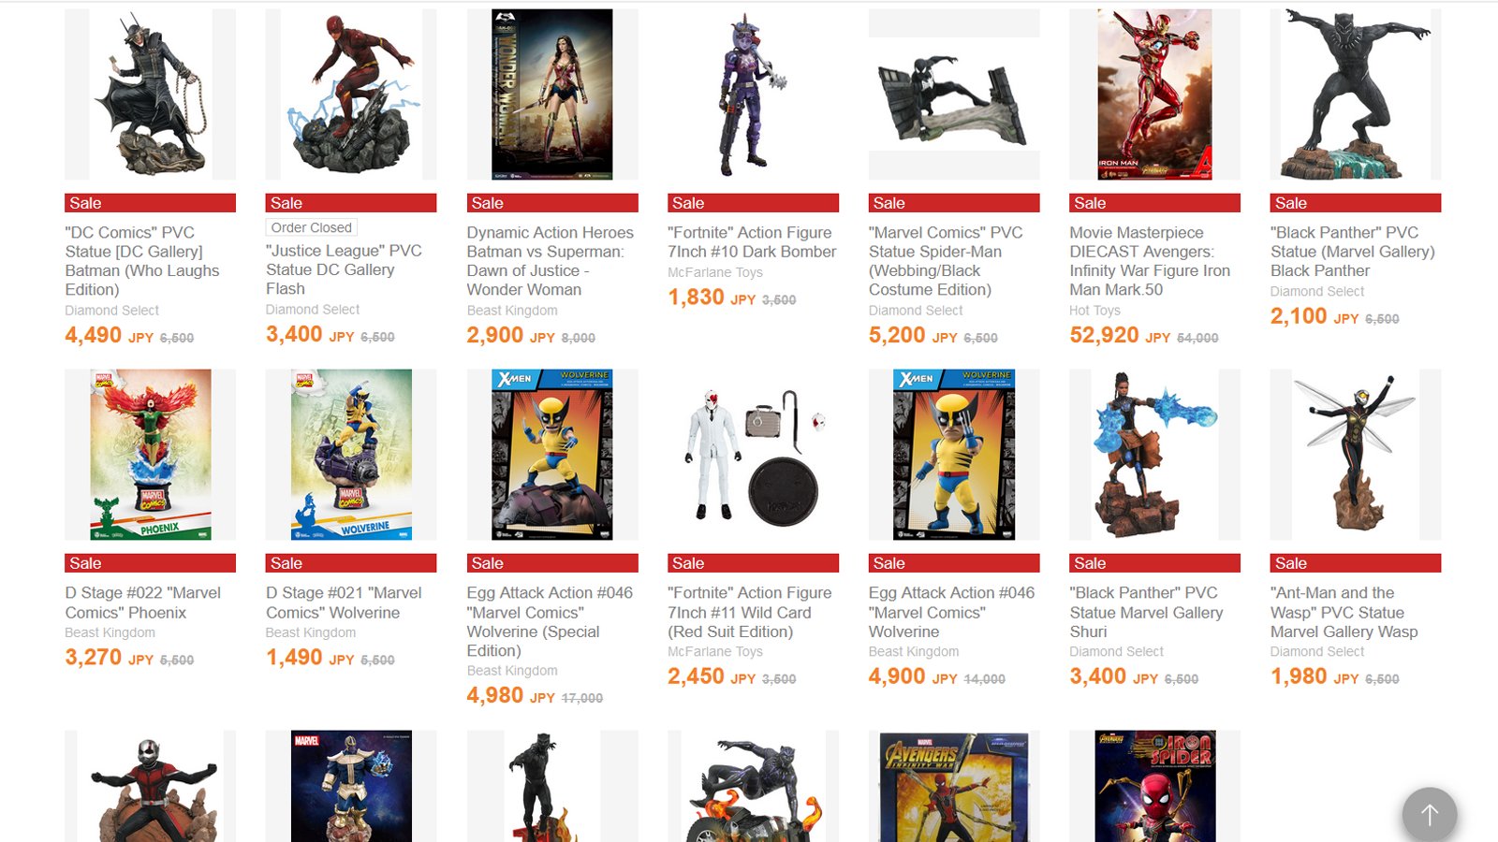1498x842 pixels.
Task: Open the Marvel Gallery Wasp statue image
Action: pyautogui.click(x=1356, y=455)
